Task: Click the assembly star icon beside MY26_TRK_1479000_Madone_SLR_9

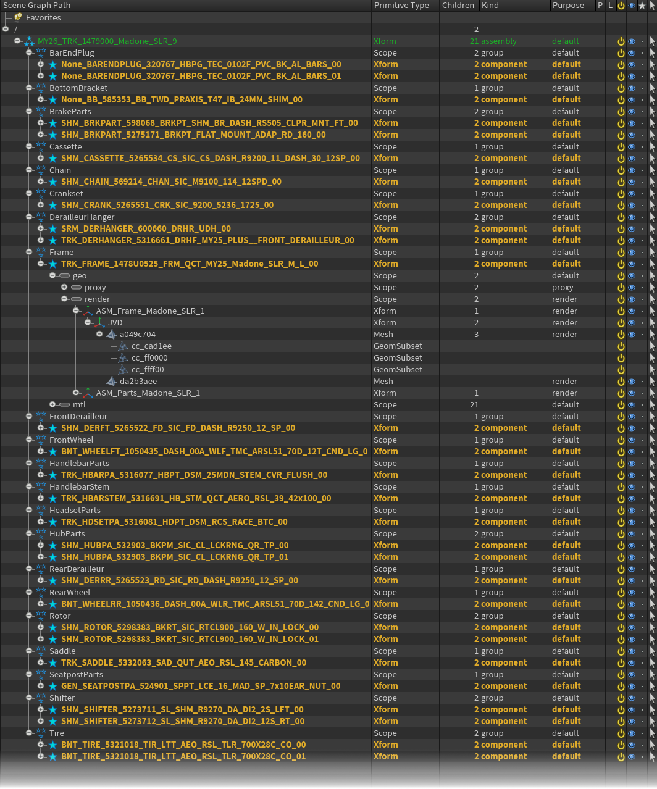Action: tap(29, 41)
